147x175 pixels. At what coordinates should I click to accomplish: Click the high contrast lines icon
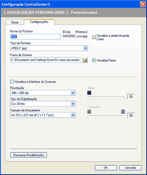coord(123,112)
